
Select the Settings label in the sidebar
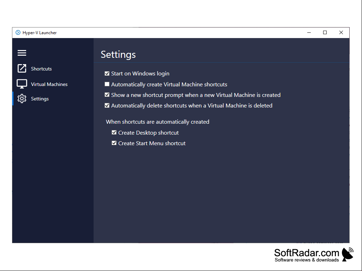pyautogui.click(x=40, y=99)
